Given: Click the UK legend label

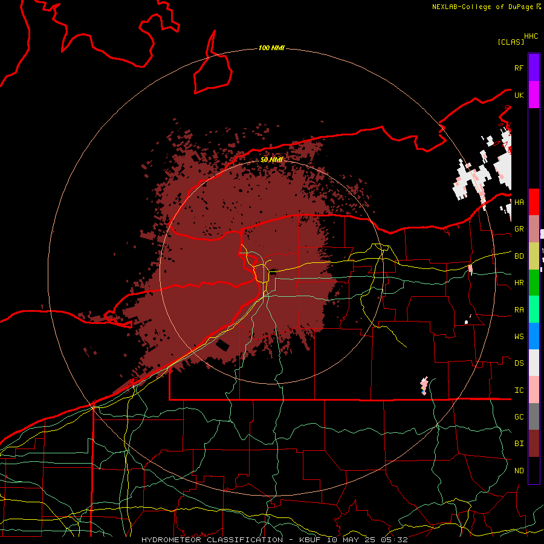Looking at the screenshot, I should [x=519, y=95].
